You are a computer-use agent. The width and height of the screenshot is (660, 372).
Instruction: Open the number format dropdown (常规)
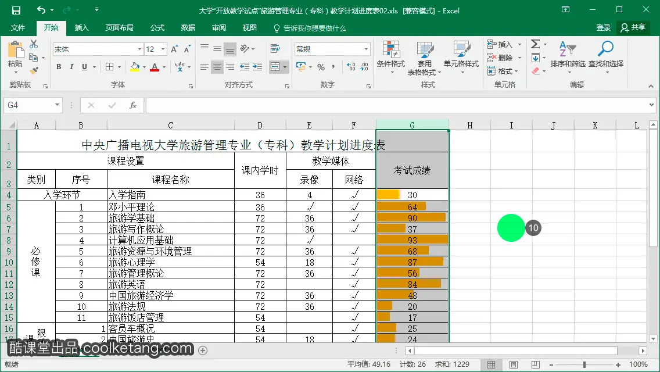[x=366, y=49]
